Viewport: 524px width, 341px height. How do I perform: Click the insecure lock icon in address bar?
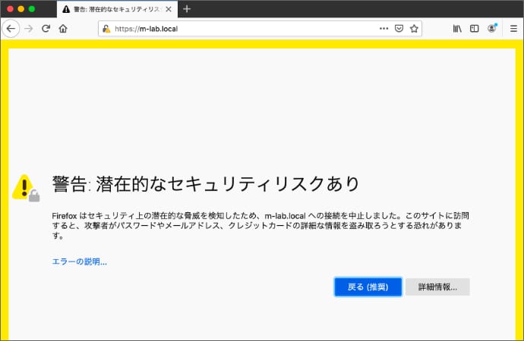click(x=106, y=28)
